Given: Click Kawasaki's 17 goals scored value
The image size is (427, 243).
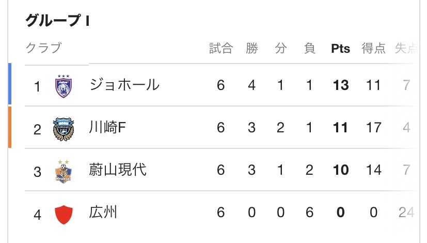Looking at the screenshot, I should coord(373,128).
